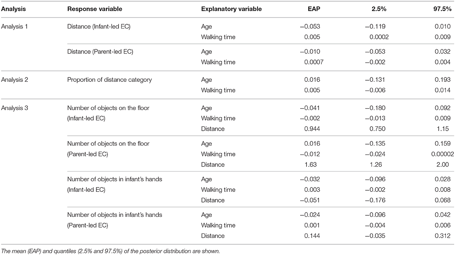Click Distance (Parent-led EC) cell
This screenshot has width=455, height=255.
(x=100, y=52)
